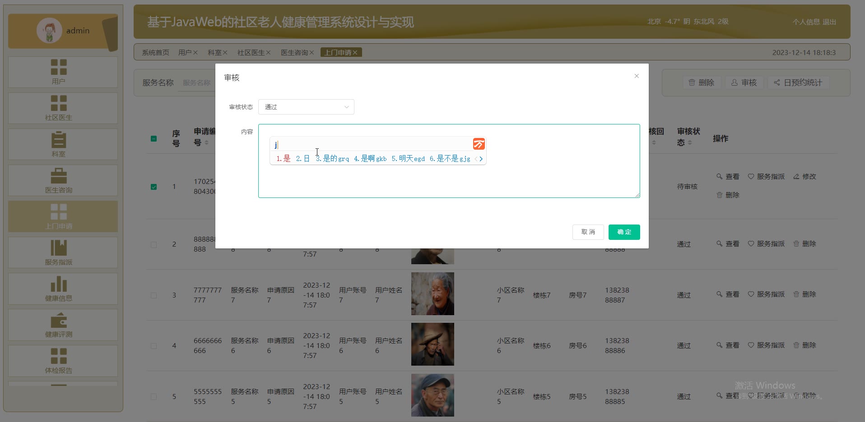Open the 社区医生 sidebar module
Viewport: 865px width, 422px height.
63,108
